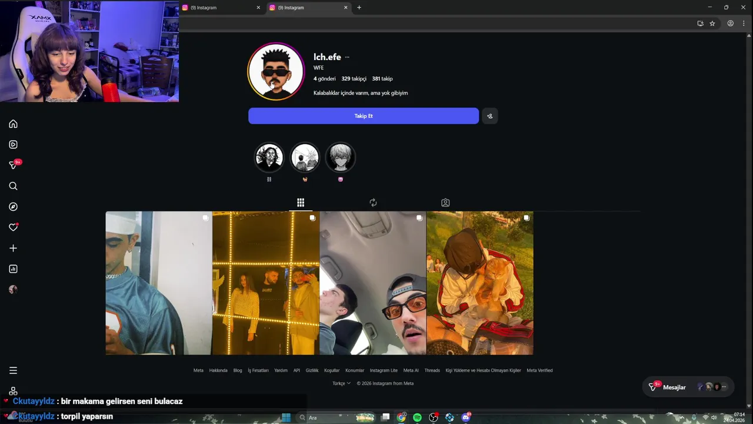
Task: Open post of man in teal jersey
Action: [159, 283]
